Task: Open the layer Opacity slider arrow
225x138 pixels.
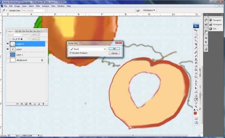Action: [x=38, y=35]
